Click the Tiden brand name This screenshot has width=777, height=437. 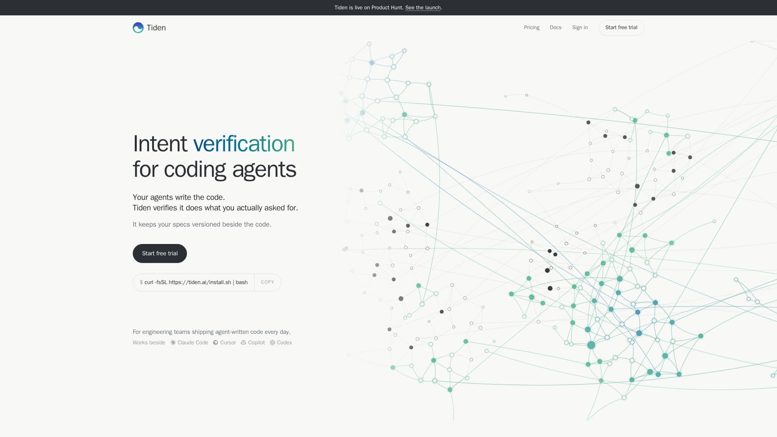click(156, 28)
